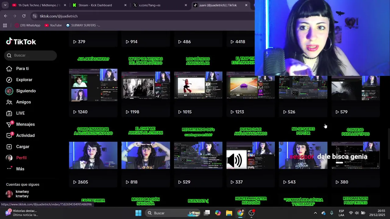Open video title HUNTER X HUNTER REACCIÓN
Image resolution: width=390 pixels, height=219 pixels.
251,200
